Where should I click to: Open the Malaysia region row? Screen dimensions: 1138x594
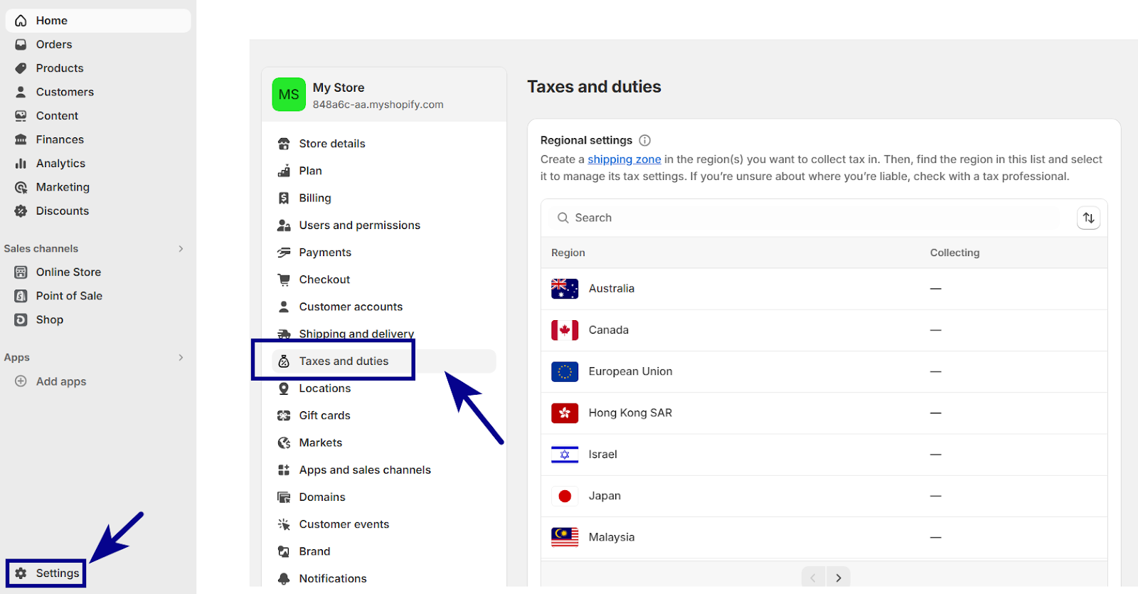tap(824, 537)
